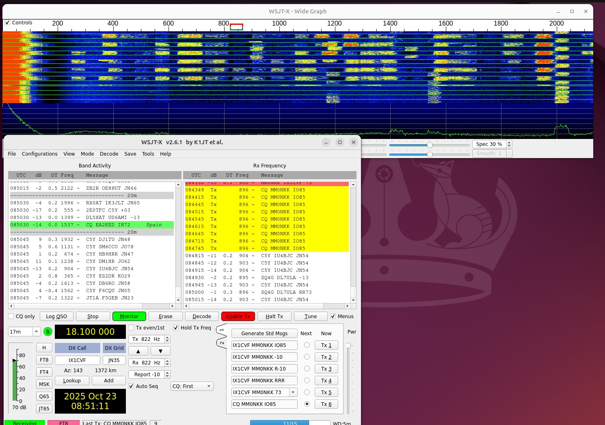Click the DX Grid field containing JN35

point(114,360)
